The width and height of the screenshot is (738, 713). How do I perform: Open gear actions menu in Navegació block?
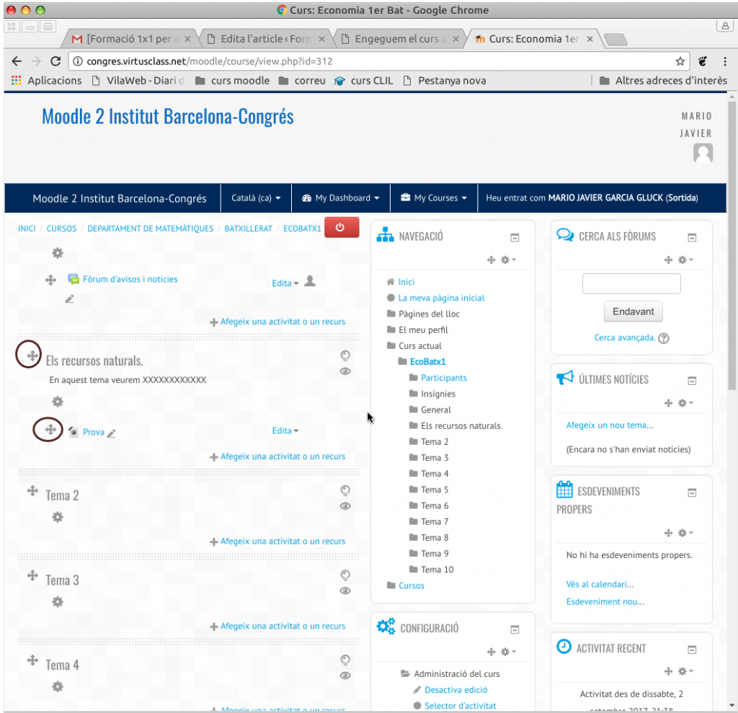click(508, 260)
